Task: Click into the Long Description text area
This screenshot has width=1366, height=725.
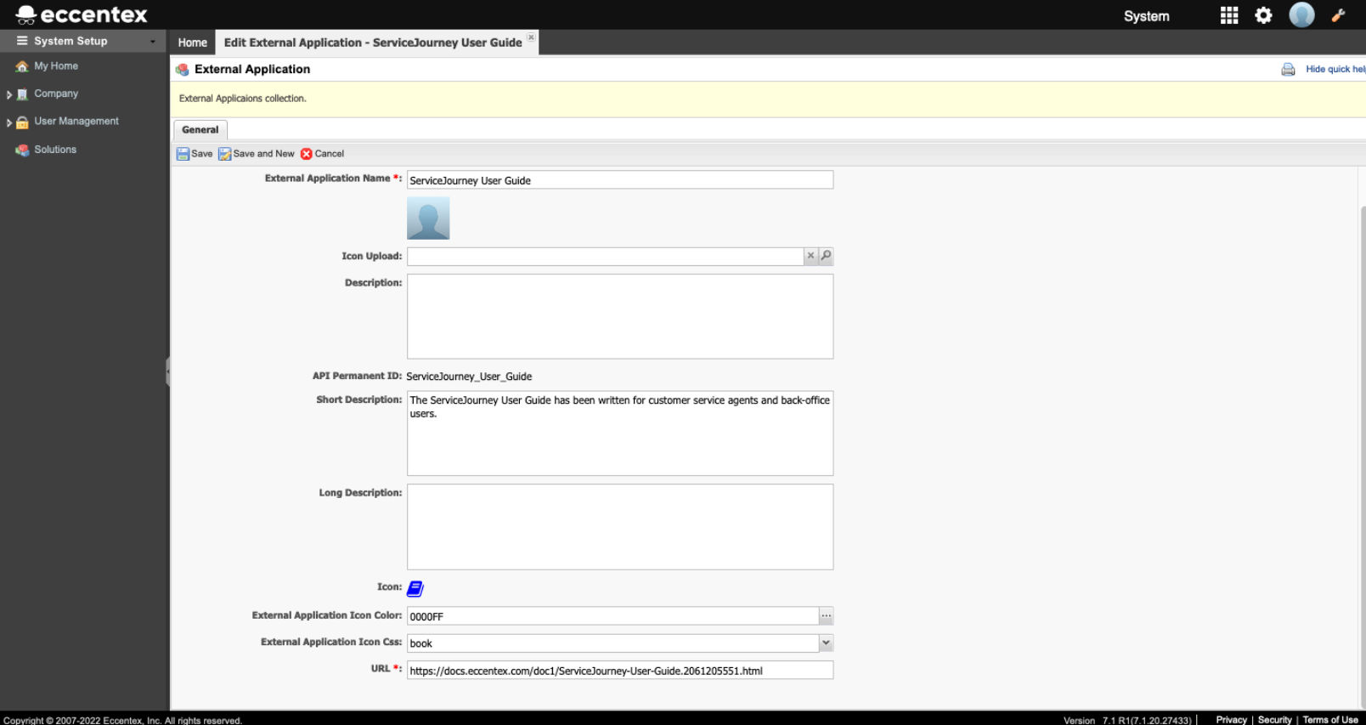Action: pos(620,527)
